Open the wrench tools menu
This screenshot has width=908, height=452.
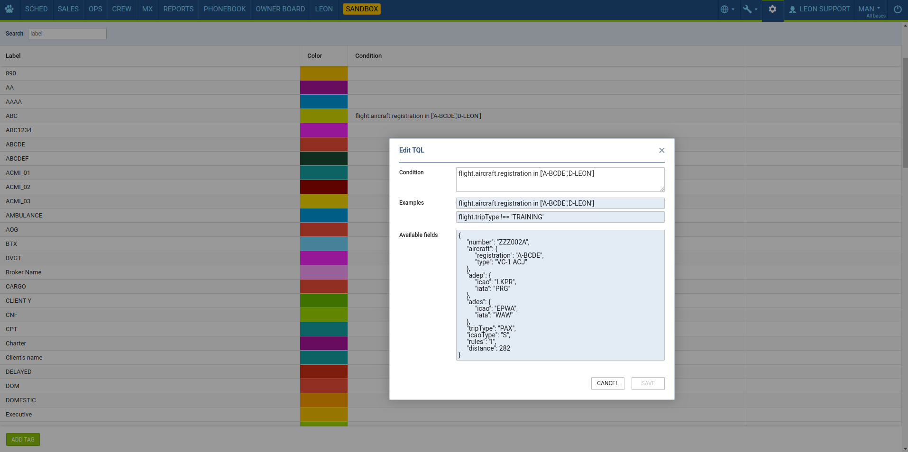[x=750, y=9]
